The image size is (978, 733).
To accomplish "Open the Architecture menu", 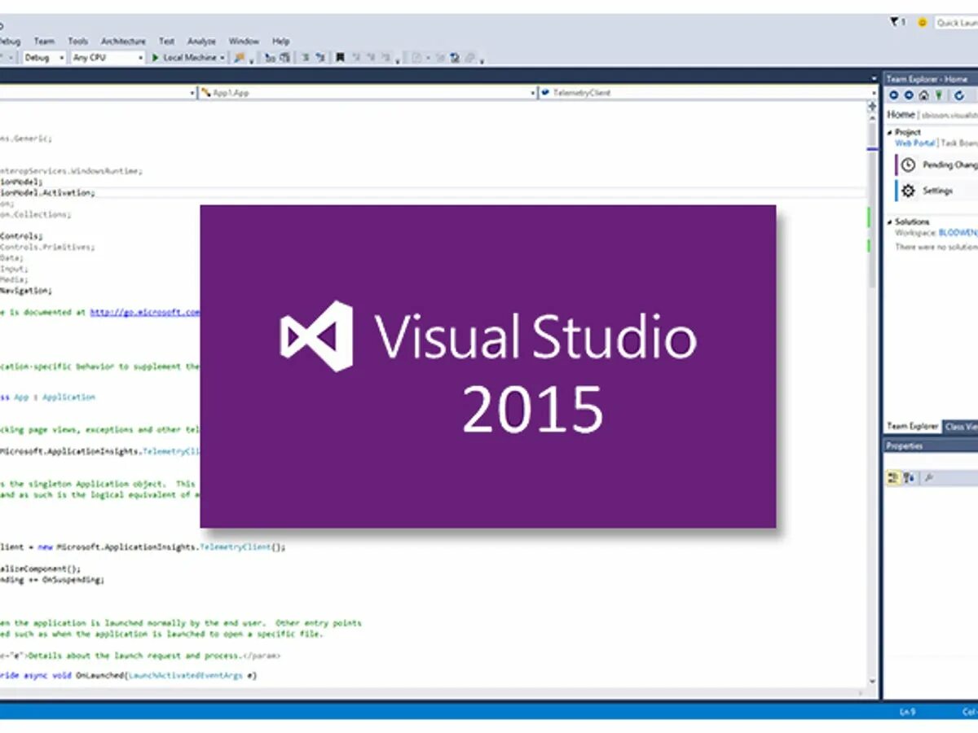I will [x=123, y=42].
